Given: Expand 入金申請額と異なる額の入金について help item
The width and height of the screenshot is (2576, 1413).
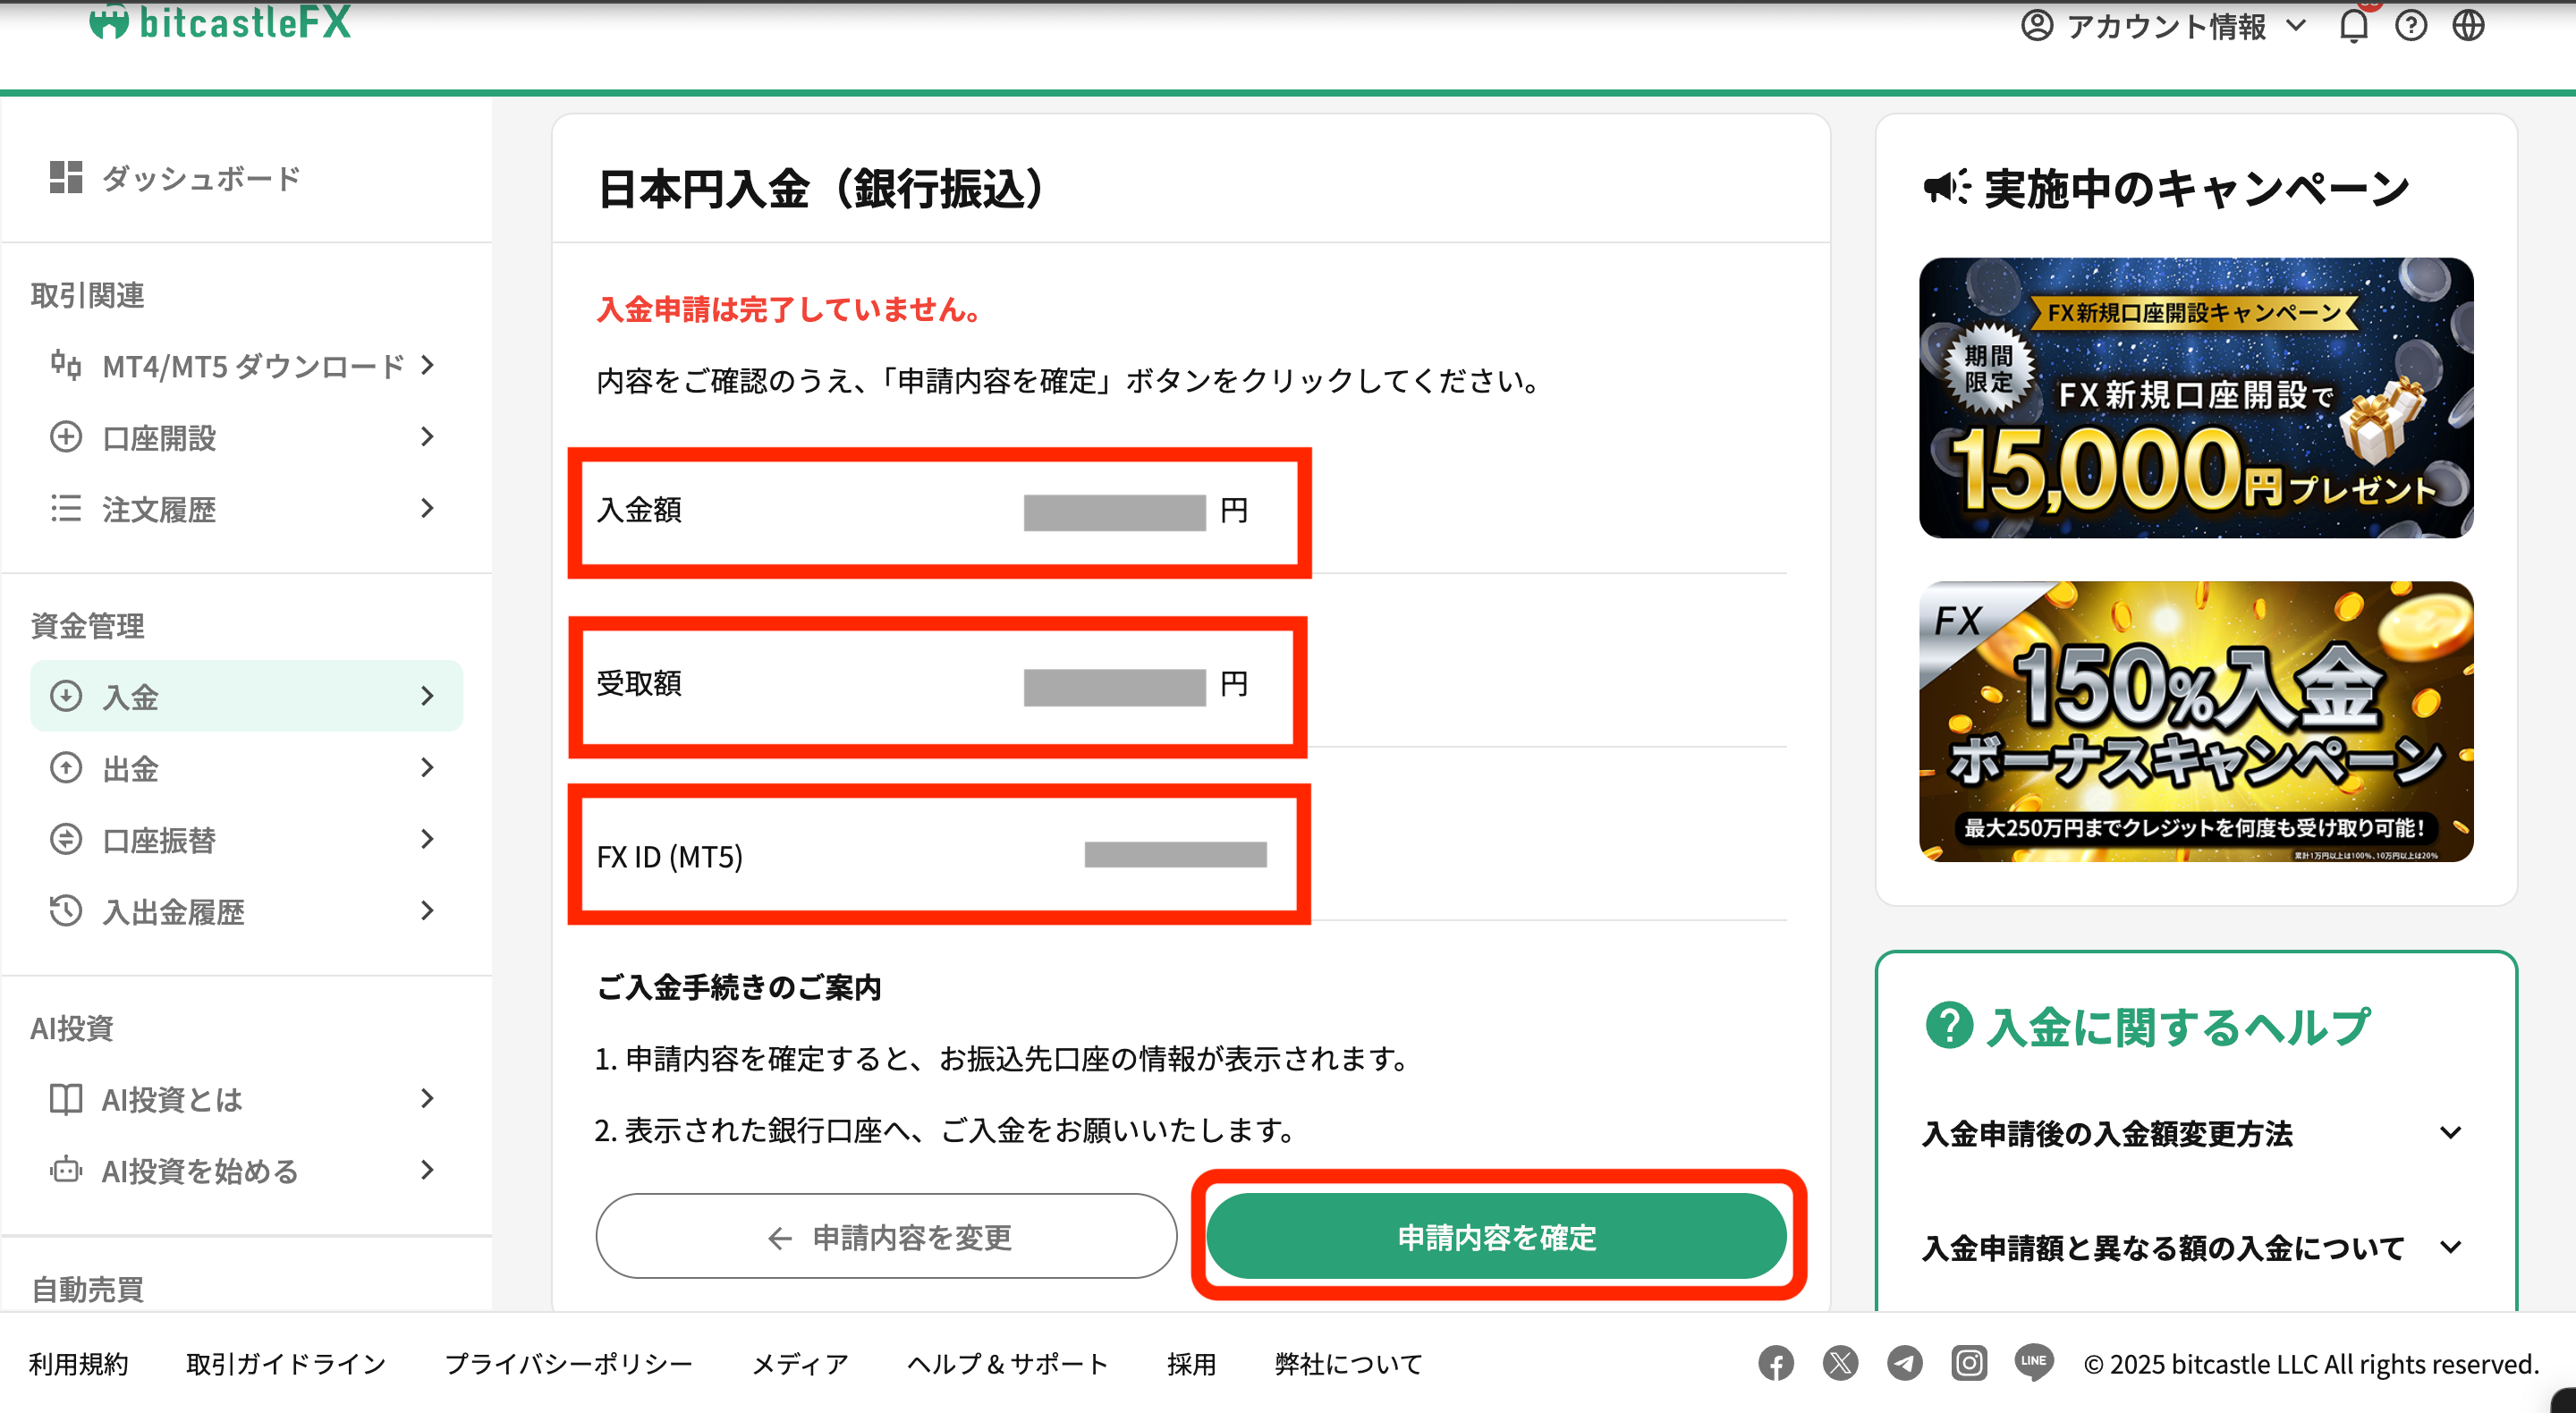Looking at the screenshot, I should tap(2194, 1247).
